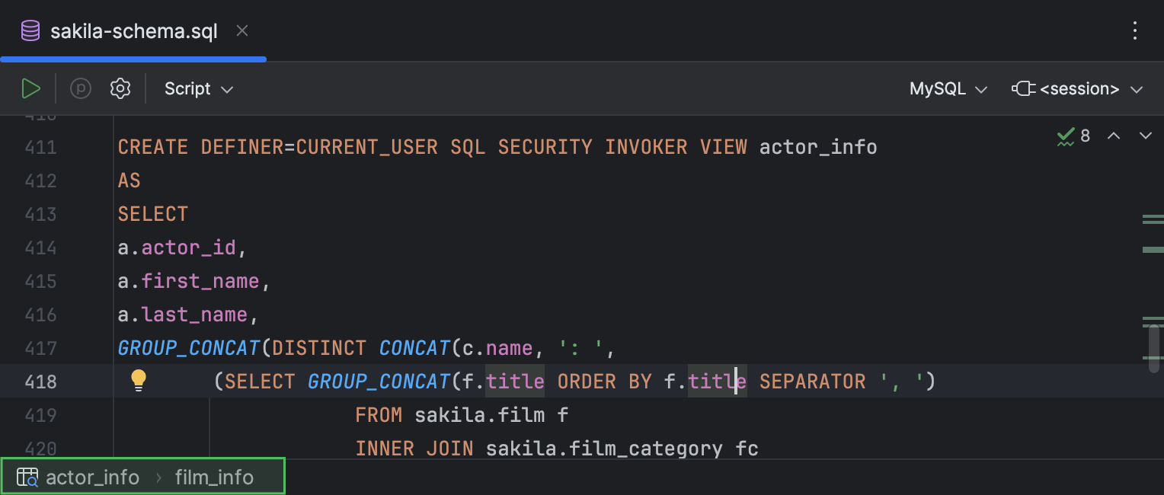Navigate to previous problem with the up chevron

coord(1114,136)
